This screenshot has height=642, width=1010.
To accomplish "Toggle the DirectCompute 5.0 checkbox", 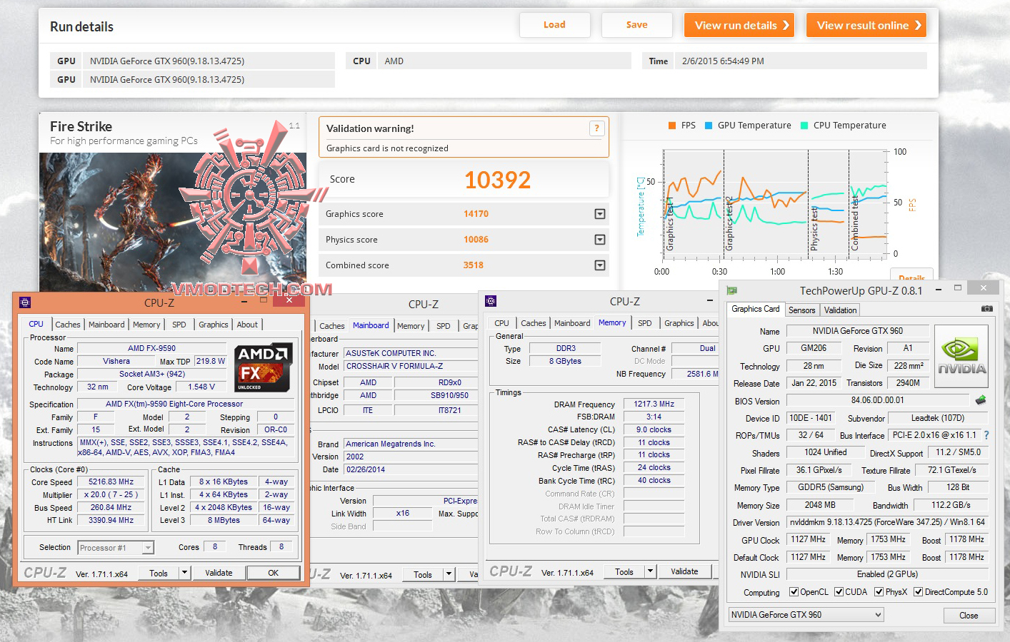I will [x=919, y=592].
